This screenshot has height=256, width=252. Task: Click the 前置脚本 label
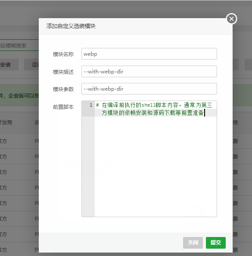(x=63, y=107)
